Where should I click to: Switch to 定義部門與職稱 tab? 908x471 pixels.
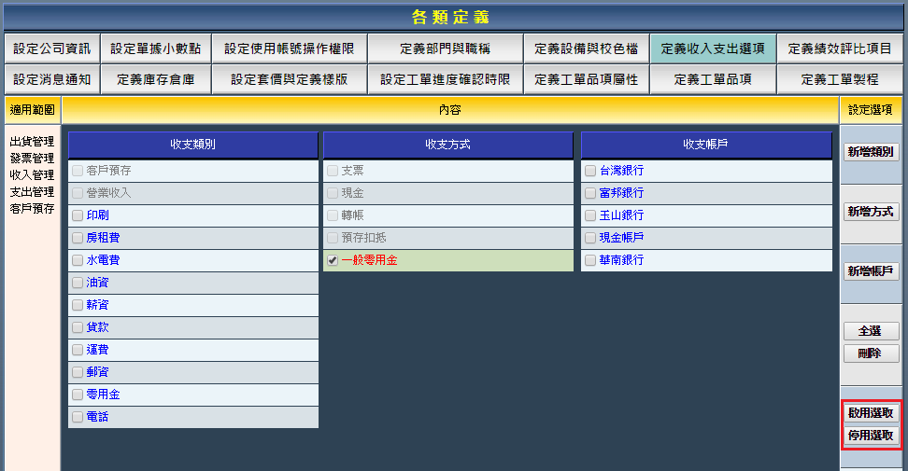click(445, 48)
